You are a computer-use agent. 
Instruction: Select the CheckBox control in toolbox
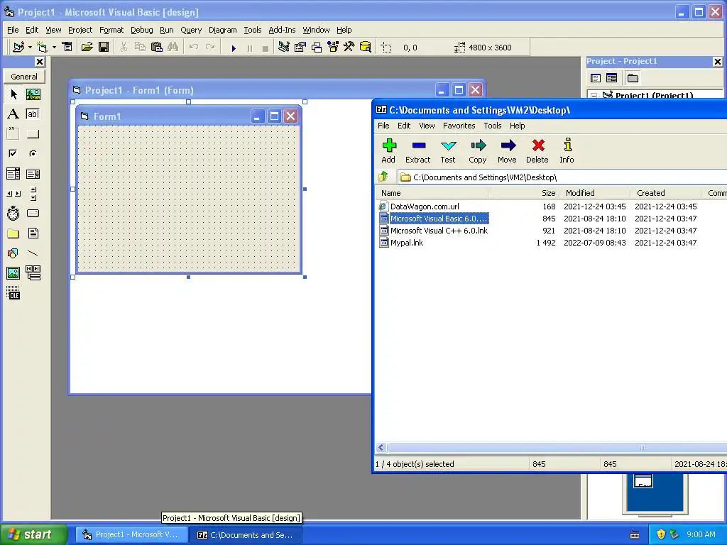[13, 153]
